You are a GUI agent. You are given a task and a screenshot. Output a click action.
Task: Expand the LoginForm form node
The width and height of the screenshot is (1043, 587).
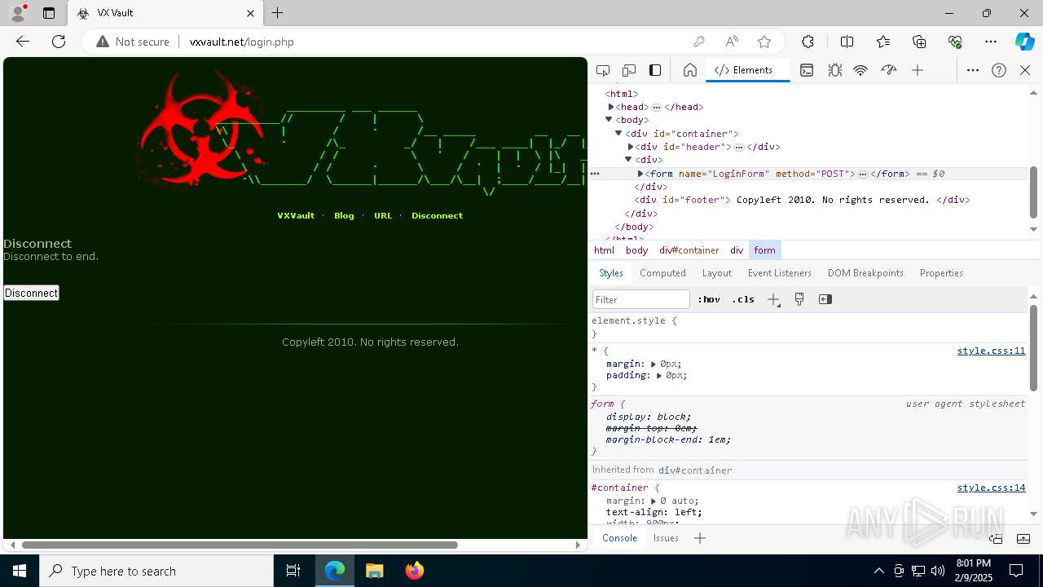coord(640,174)
